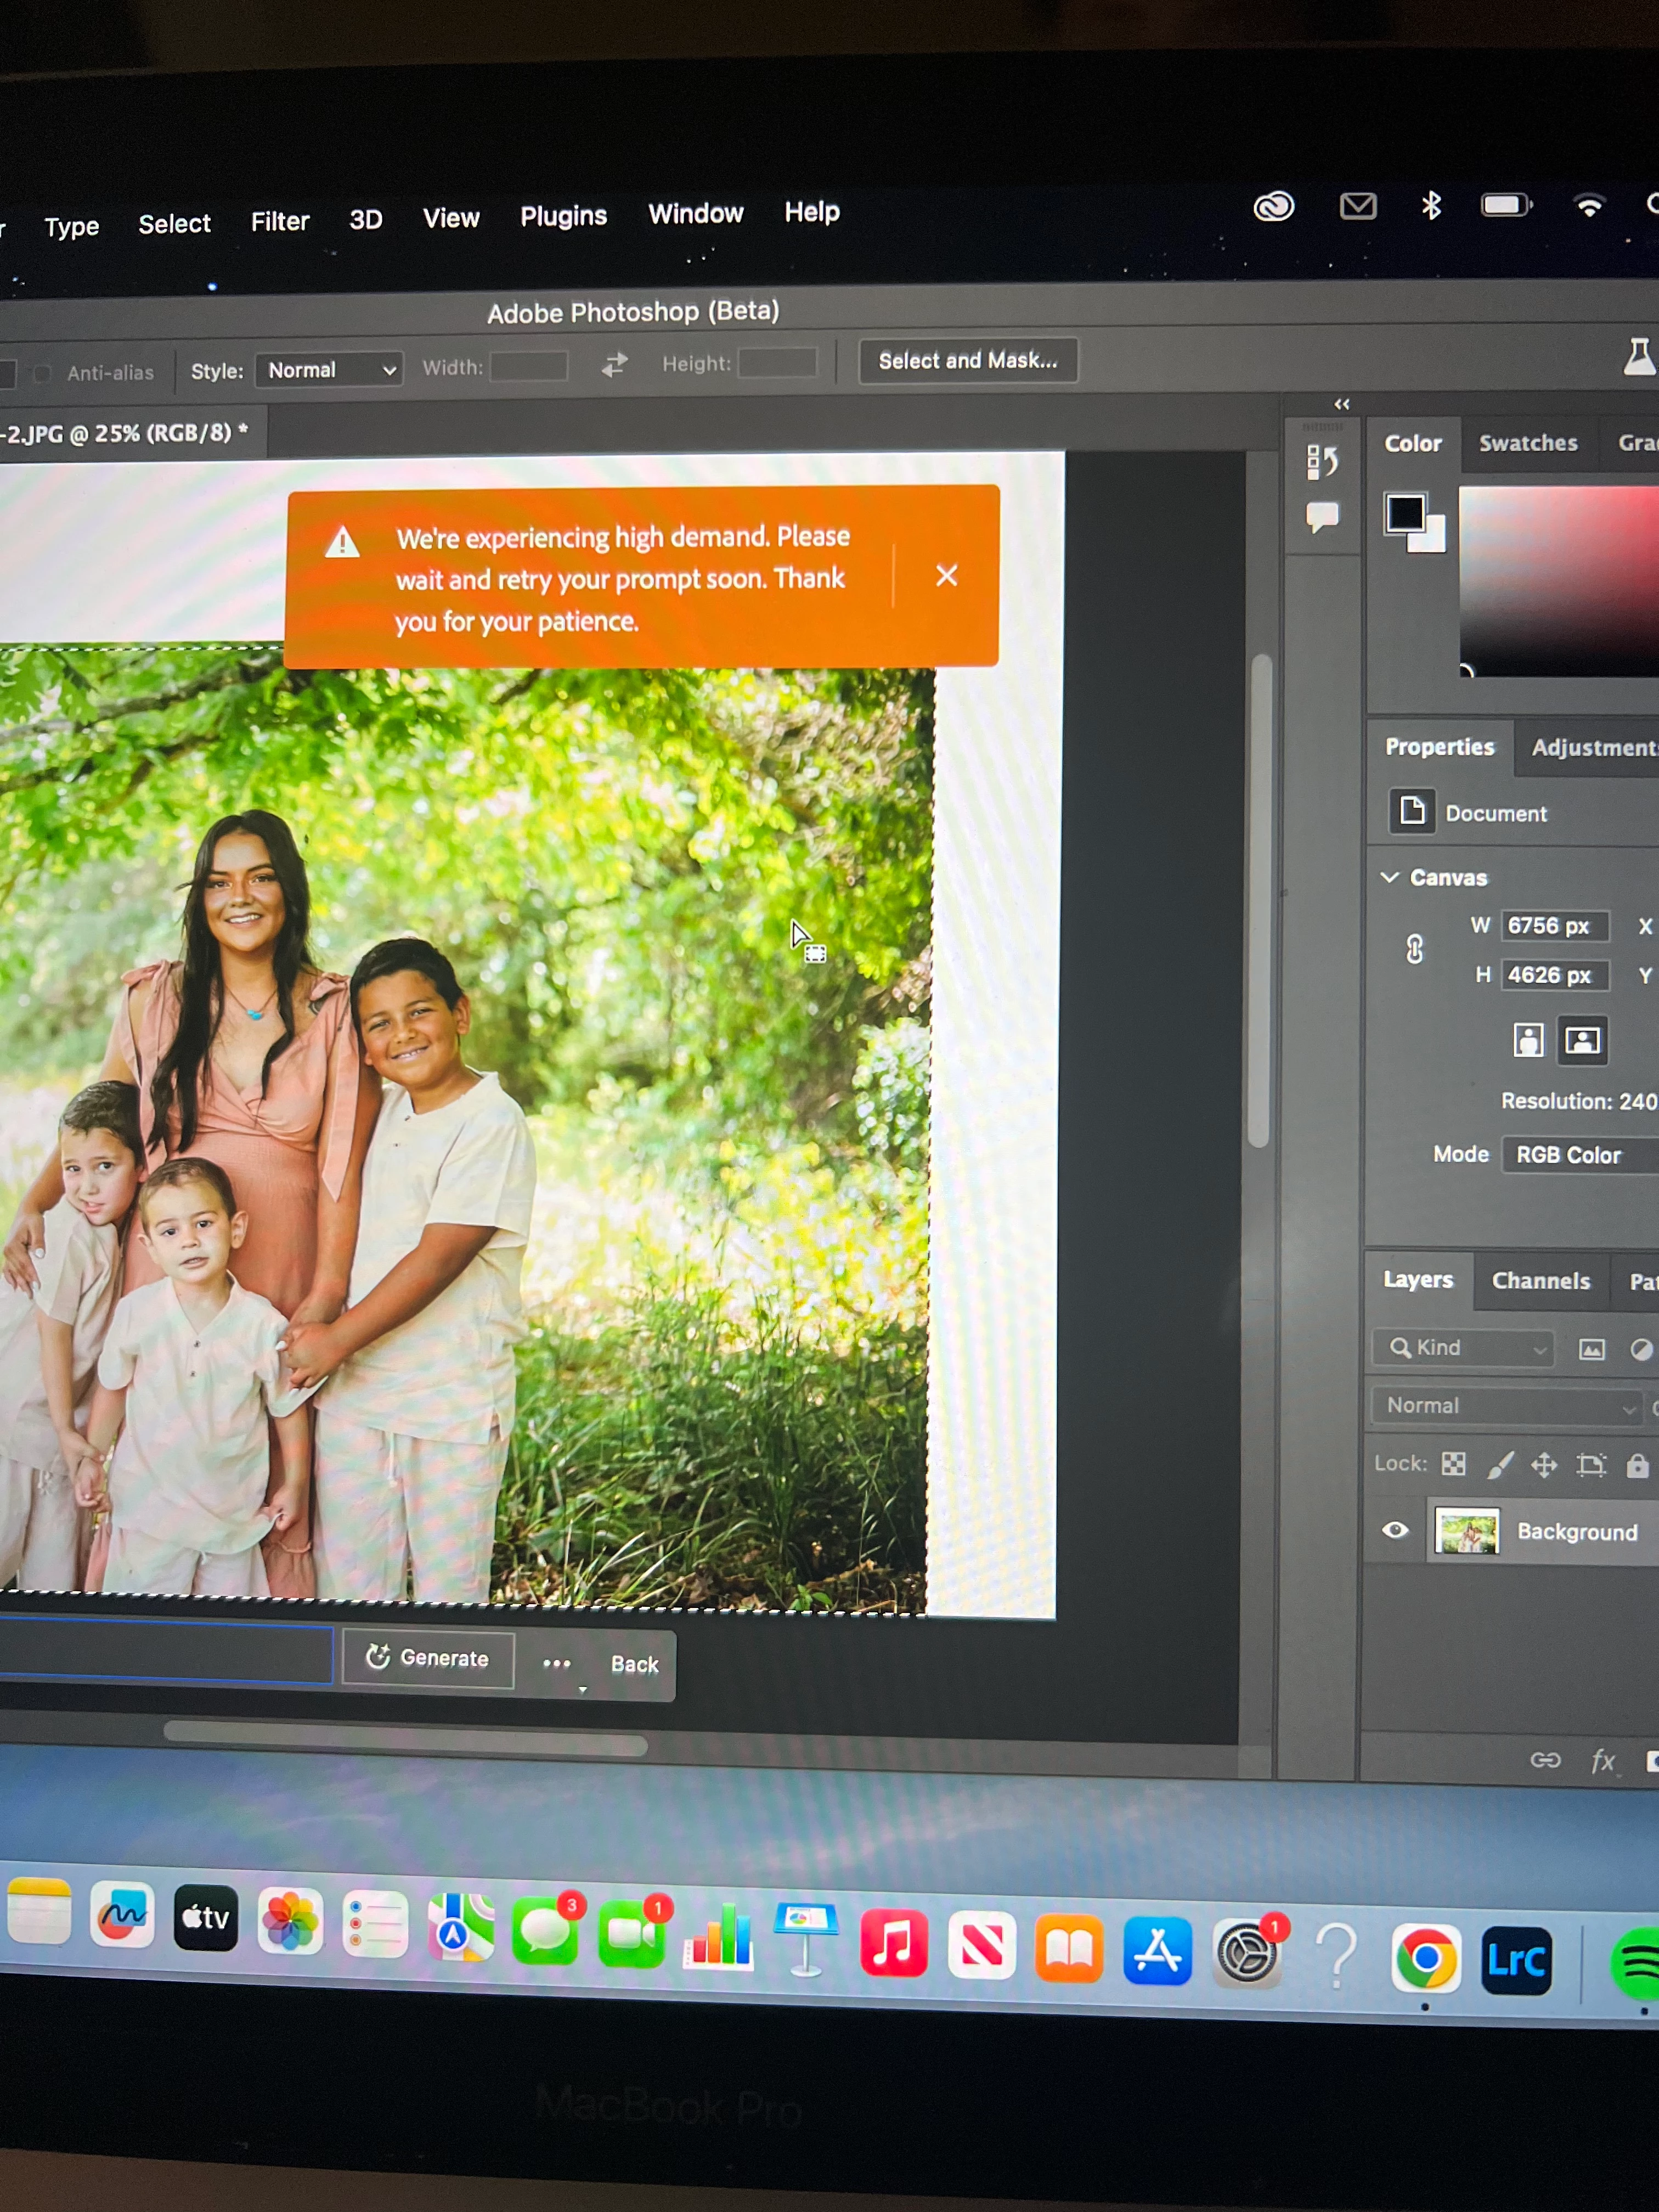This screenshot has width=1659, height=2212.
Task: Click the lock position move icon
Action: (x=1544, y=1466)
